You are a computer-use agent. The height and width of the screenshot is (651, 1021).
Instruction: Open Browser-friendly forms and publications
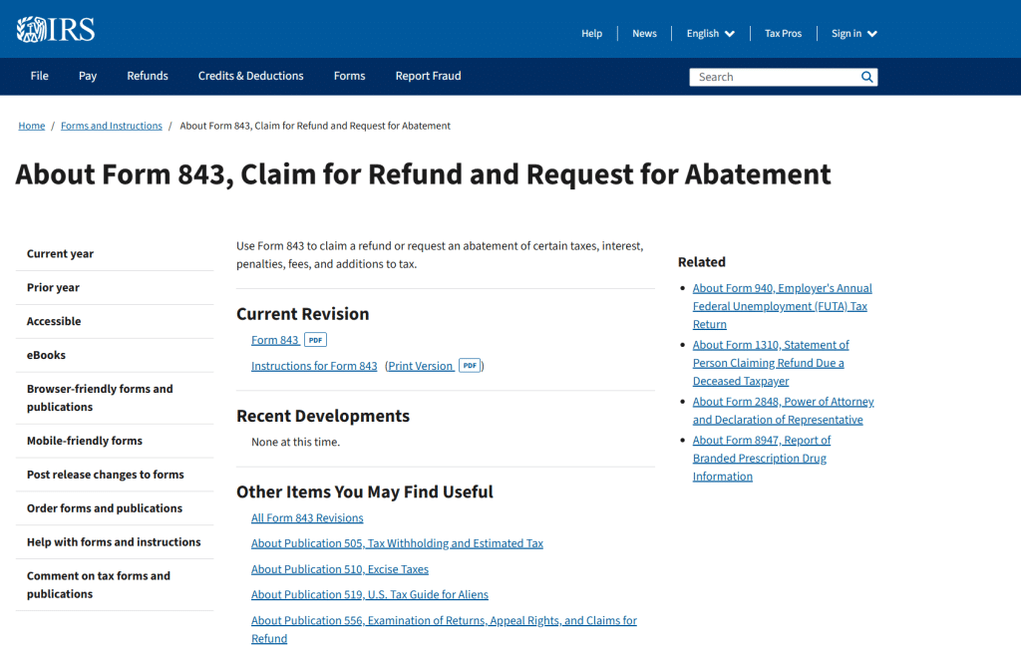pyautogui.click(x=115, y=398)
